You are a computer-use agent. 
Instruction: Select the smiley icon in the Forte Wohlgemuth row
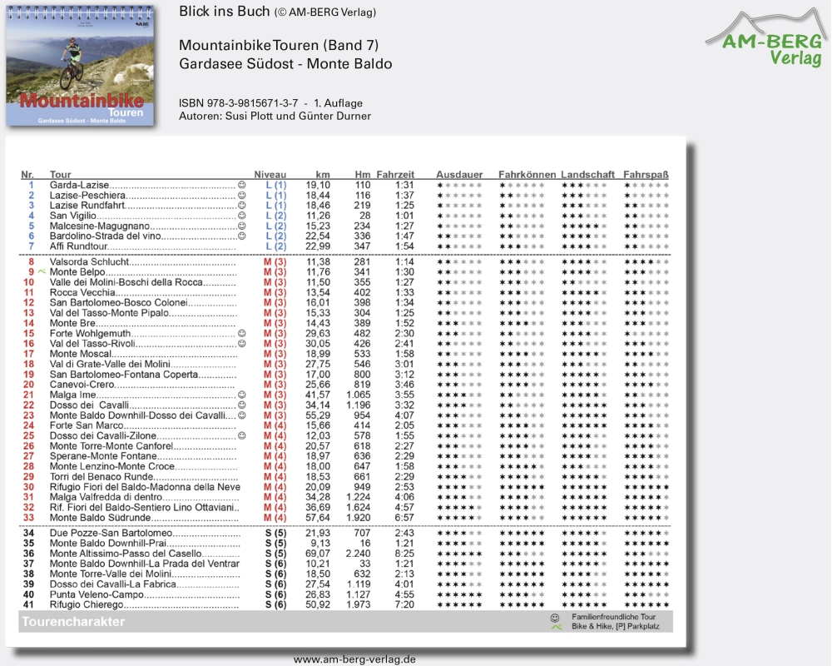click(242, 334)
